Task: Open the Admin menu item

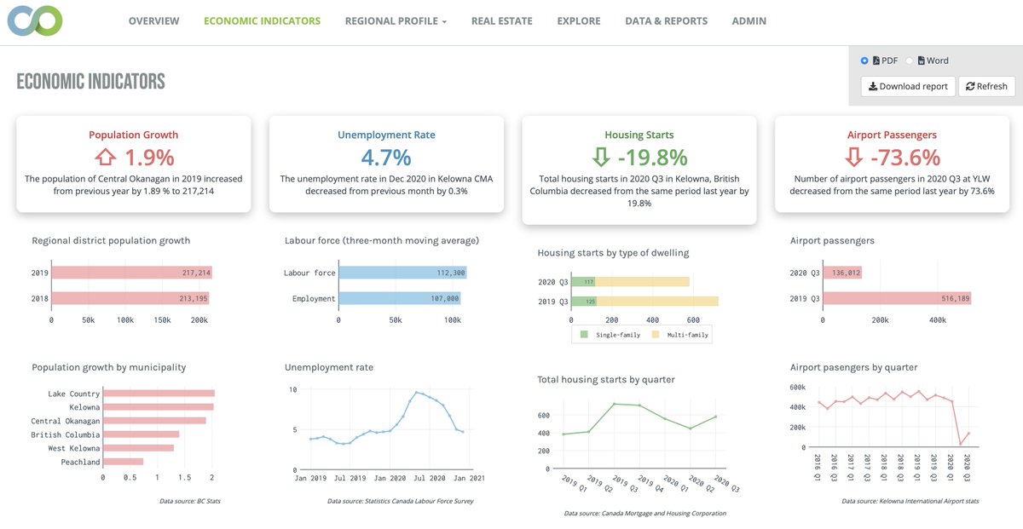Action: point(749,20)
